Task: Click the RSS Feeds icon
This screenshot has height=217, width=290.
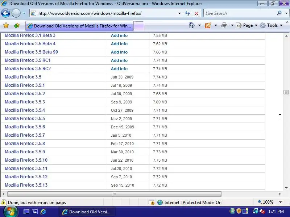Action: coord(208,25)
